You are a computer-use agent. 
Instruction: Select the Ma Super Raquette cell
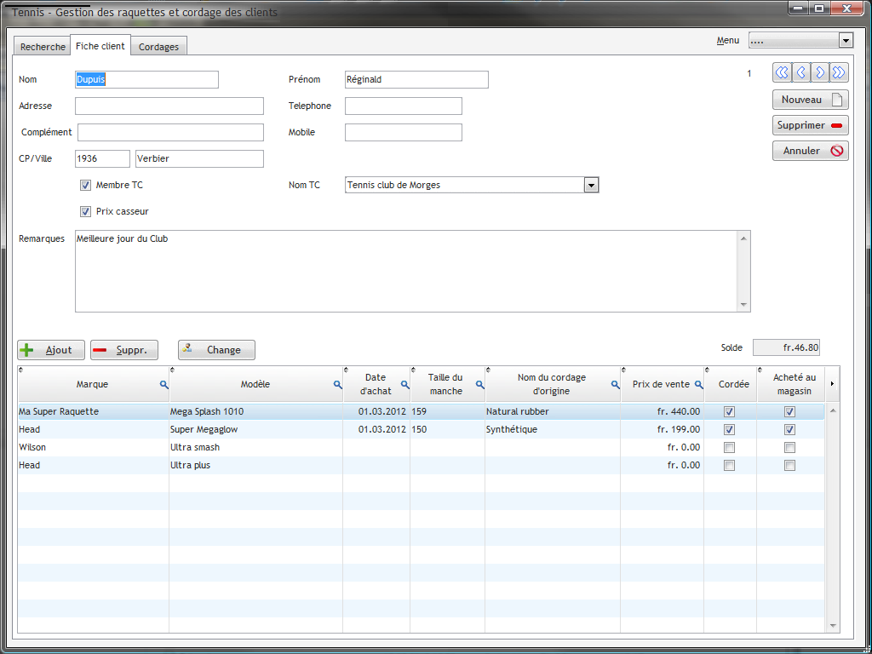94,411
